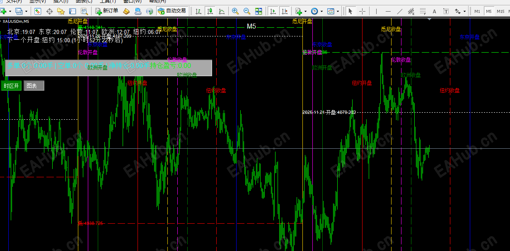Viewport: 510px width, 251px height.
Task: Open the Indicators list icon
Action: pyautogui.click(x=299, y=11)
